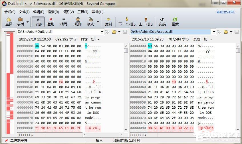Click left timestamp 2015/2/10 11:10:50
This screenshot has height=144, width=242.
[35, 39]
